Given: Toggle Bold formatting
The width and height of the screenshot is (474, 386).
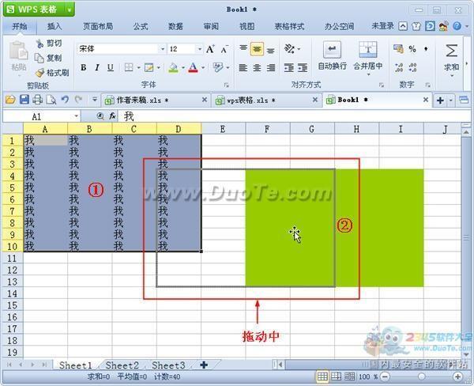Looking at the screenshot, I should tap(83, 68).
